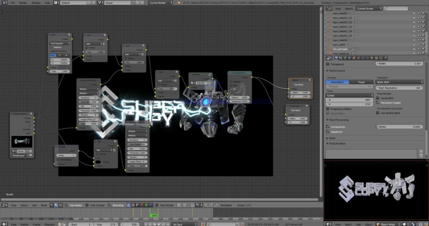Viewport: 429px width, 226px height.
Task: Enable Progressive Refine checkbox
Action: coord(328,109)
